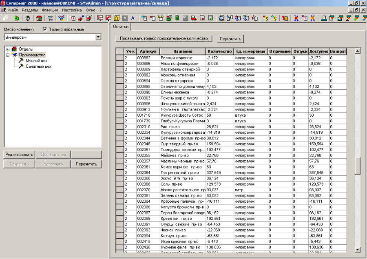Open the 'Настройка' menu
The height and width of the screenshot is (259, 367).
(72, 10)
